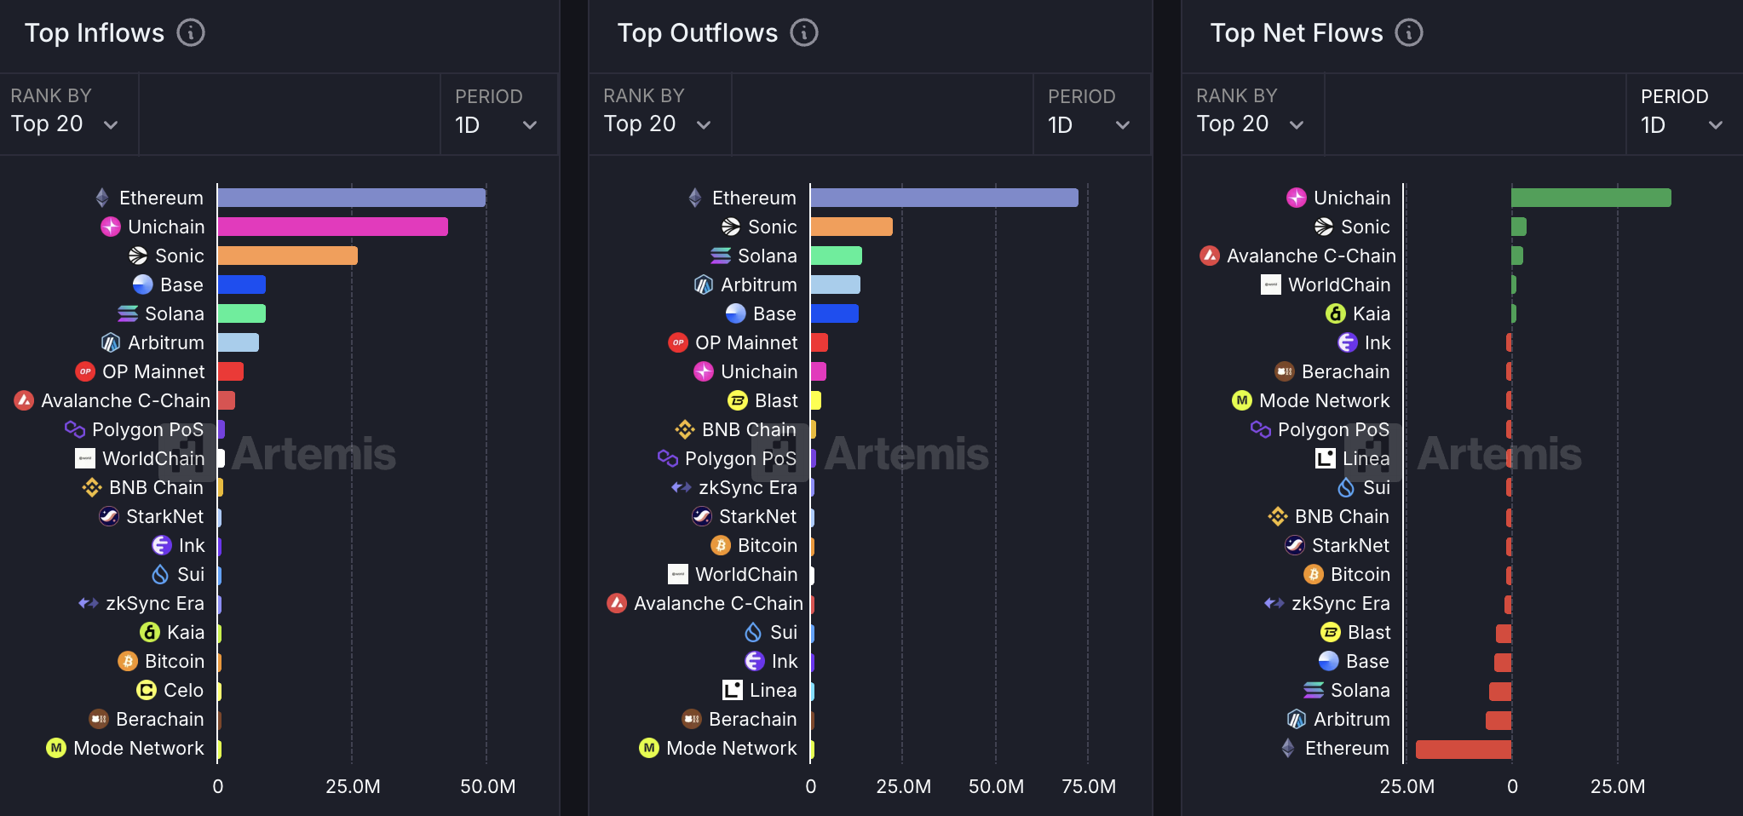Click Solana label in Top Net Flows
This screenshot has width=1743, height=816.
point(1360,690)
